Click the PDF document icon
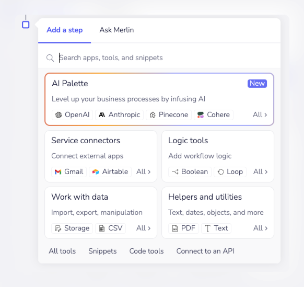This screenshot has height=287, width=304. 175,228
